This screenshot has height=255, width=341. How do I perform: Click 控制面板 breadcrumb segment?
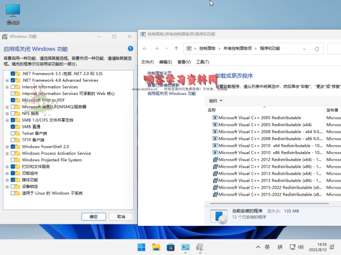207,48
